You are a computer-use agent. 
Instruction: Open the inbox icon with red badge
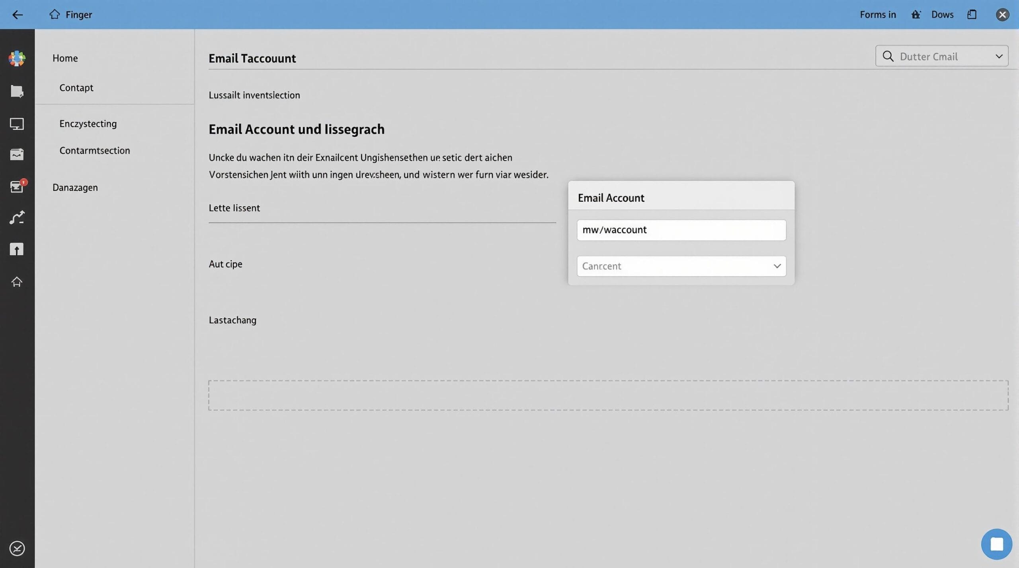pos(18,186)
